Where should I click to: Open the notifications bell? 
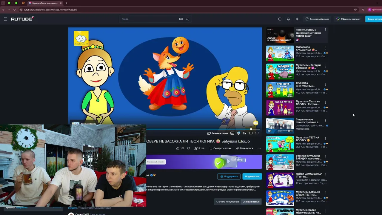288,19
